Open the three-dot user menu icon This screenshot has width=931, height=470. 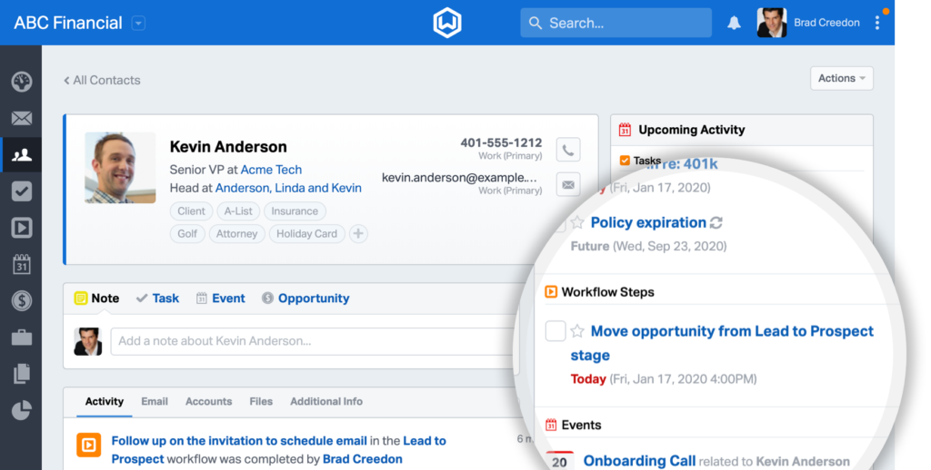click(877, 23)
